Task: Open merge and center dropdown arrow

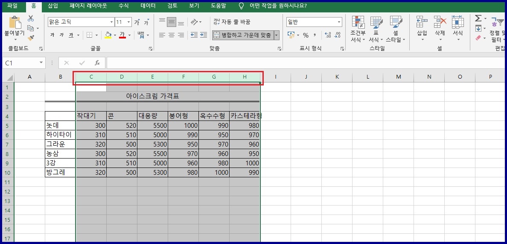Action: (x=277, y=35)
